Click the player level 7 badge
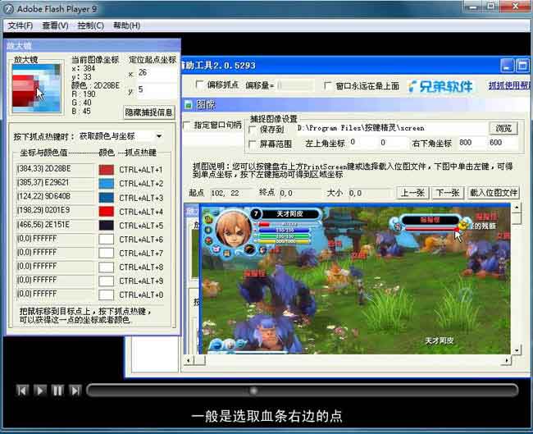Image resolution: width=533 pixels, height=434 pixels. (x=256, y=214)
